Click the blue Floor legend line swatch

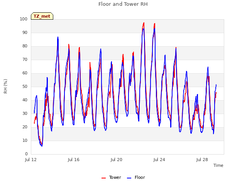tap(129, 178)
